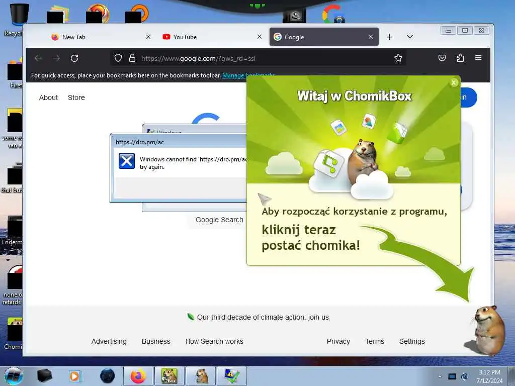Show site security lock information
515x386 pixels.
[x=132, y=58]
